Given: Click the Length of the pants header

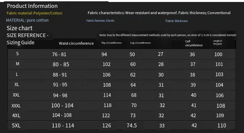Looking at the screenshot, I should pyautogui.click(x=218, y=42).
